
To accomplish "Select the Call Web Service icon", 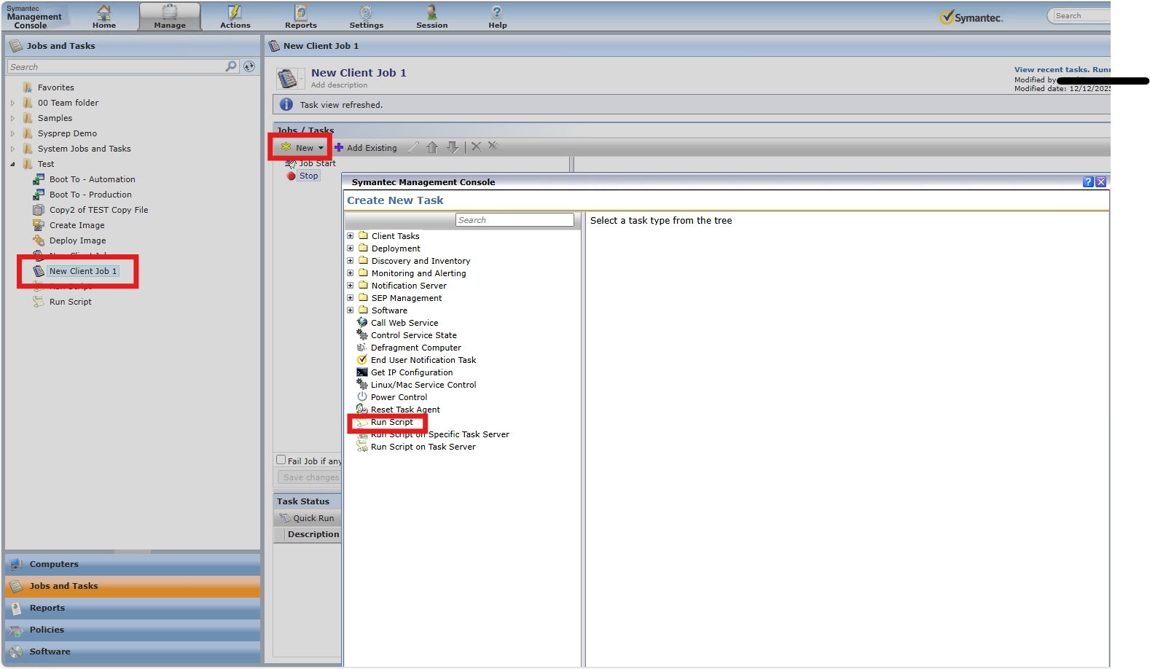I will click(x=362, y=323).
